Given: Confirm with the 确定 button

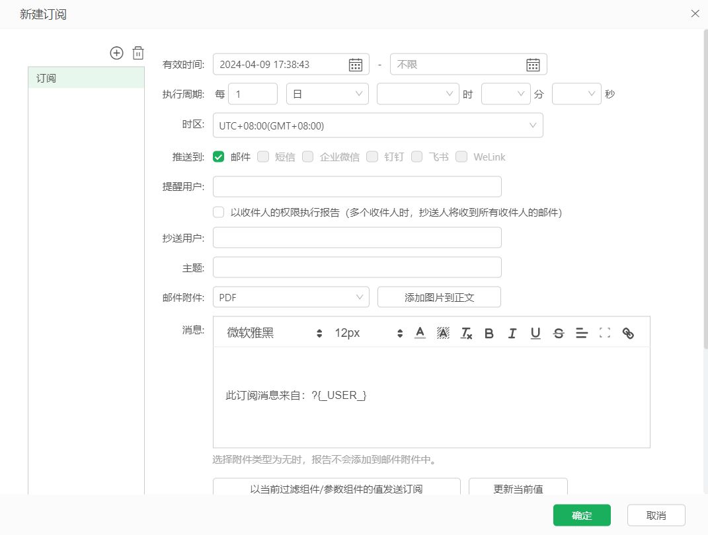Looking at the screenshot, I should (x=582, y=515).
